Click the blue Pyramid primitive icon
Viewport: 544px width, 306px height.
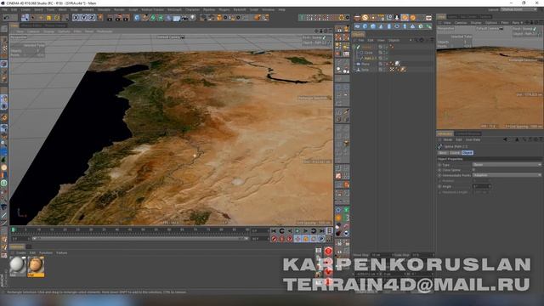coord(413,26)
